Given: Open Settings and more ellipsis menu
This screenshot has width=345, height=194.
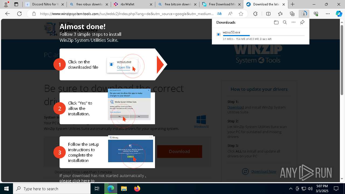Looking at the screenshot, I should pos(328,14).
